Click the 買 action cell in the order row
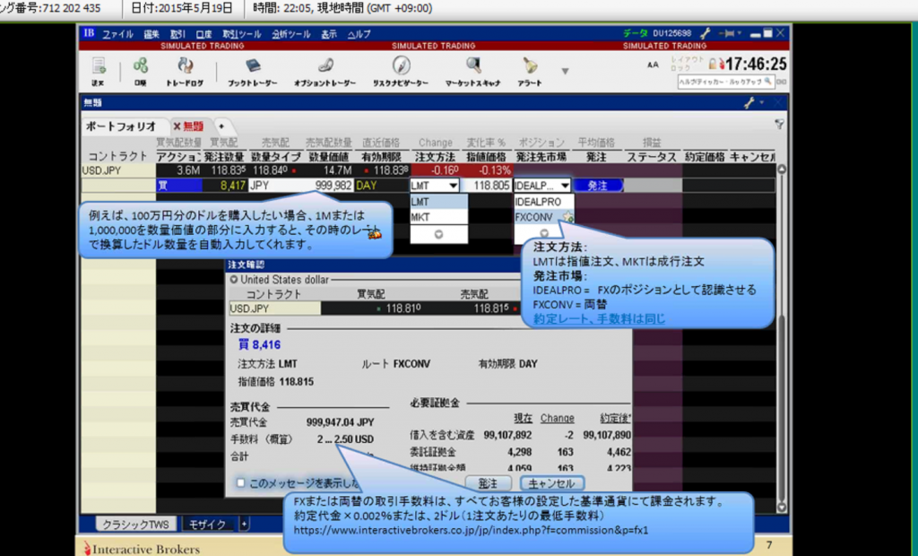 [x=179, y=186]
